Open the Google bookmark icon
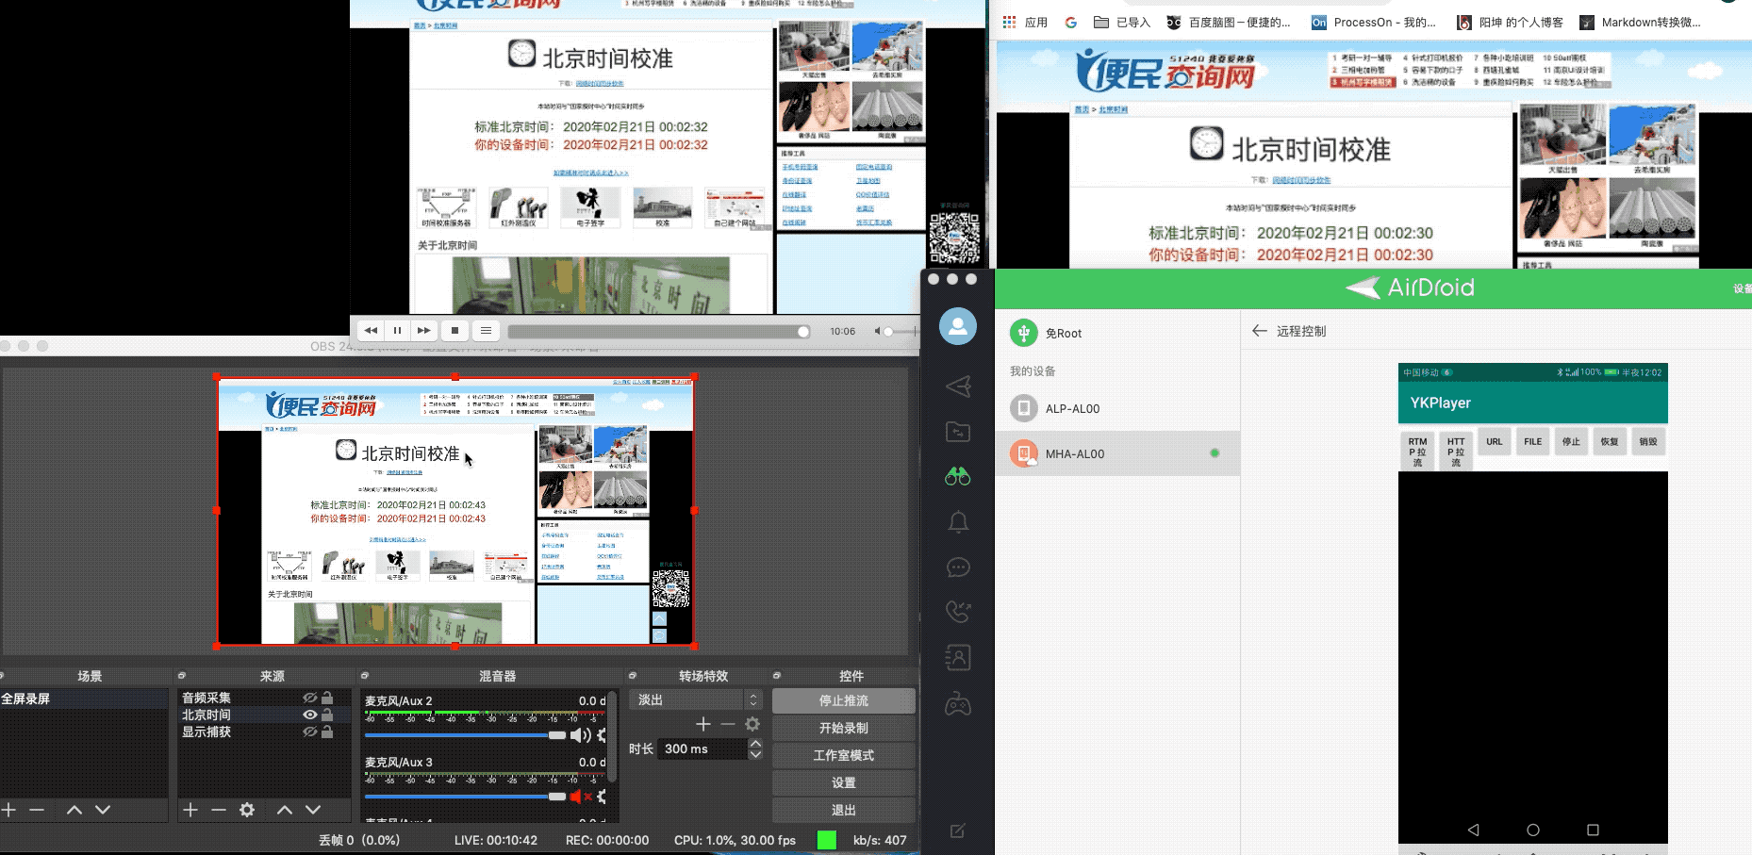Image resolution: width=1752 pixels, height=855 pixels. 1070,22
